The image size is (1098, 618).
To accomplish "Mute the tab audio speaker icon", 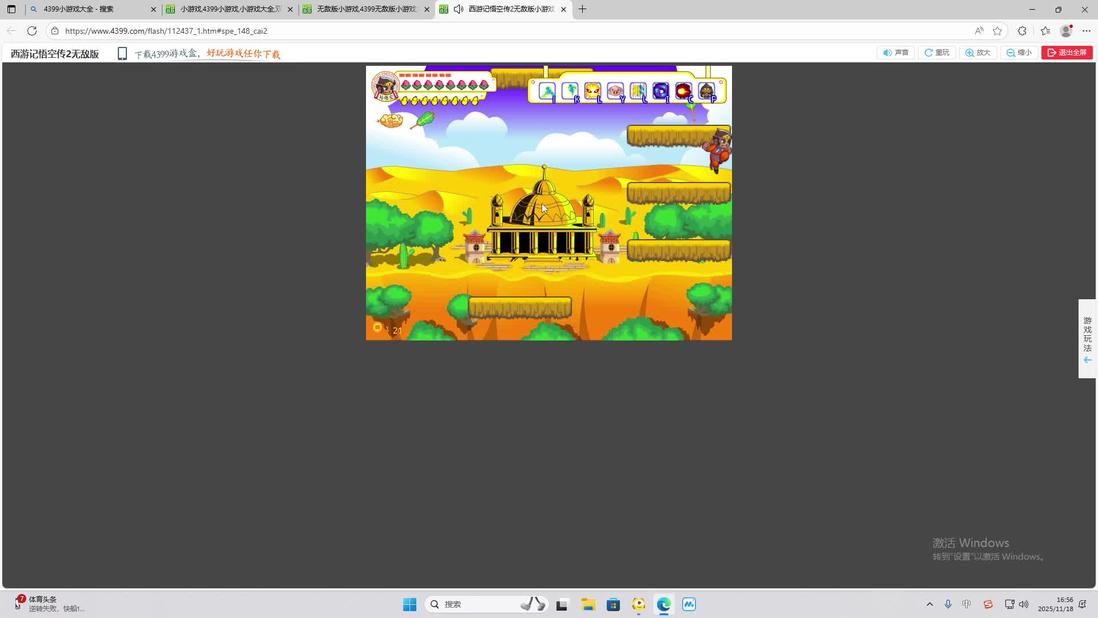I will click(459, 9).
